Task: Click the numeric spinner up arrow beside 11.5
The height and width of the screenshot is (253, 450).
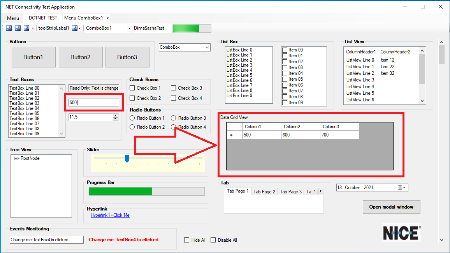Action: point(116,115)
